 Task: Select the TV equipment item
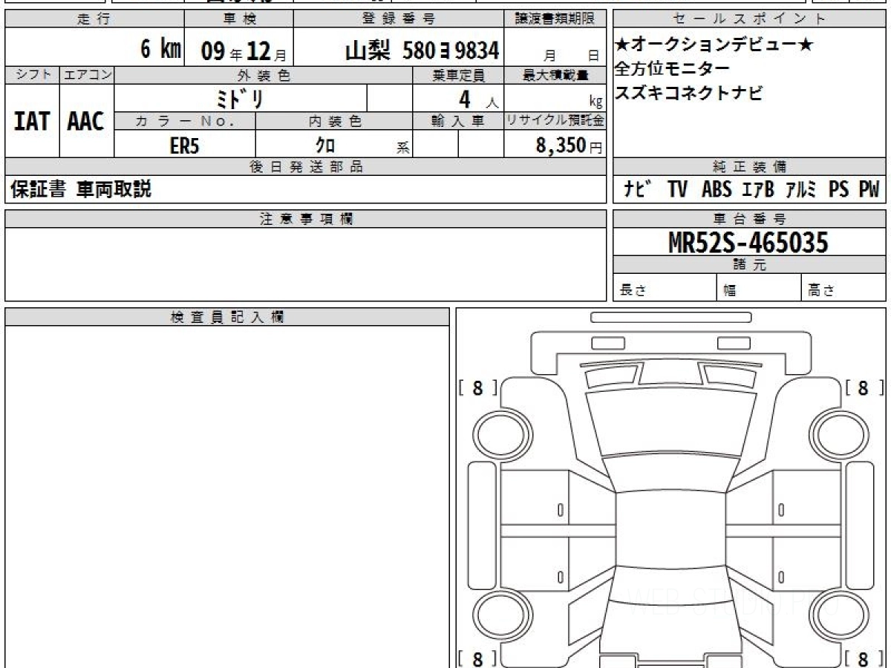tap(677, 190)
